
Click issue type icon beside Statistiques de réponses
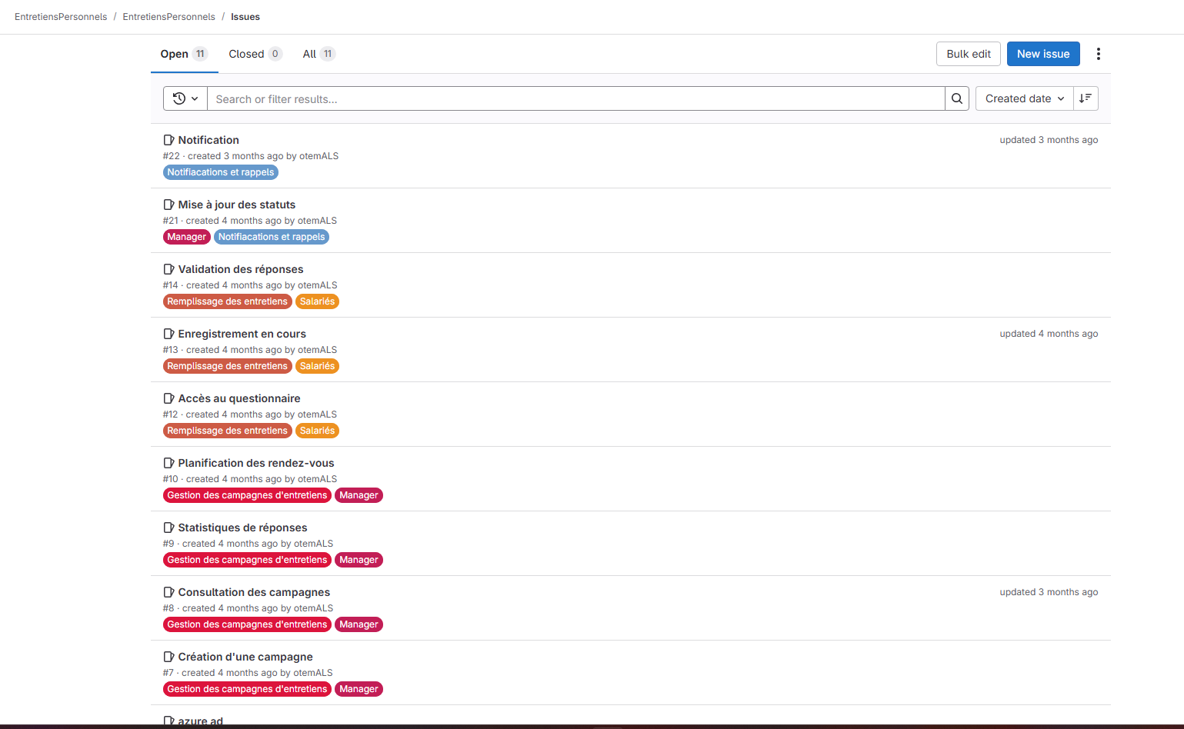pos(169,528)
